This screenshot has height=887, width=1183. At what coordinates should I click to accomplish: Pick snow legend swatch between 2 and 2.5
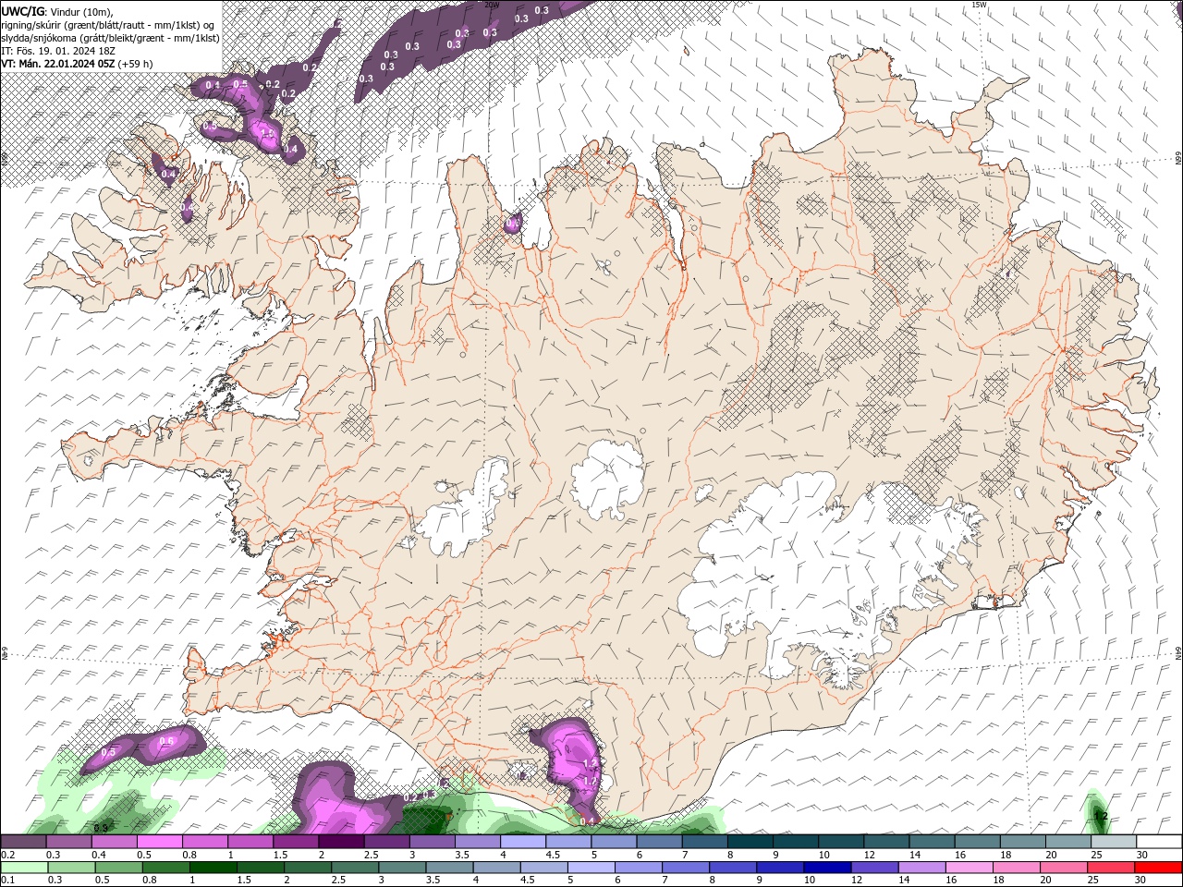pos(340,841)
